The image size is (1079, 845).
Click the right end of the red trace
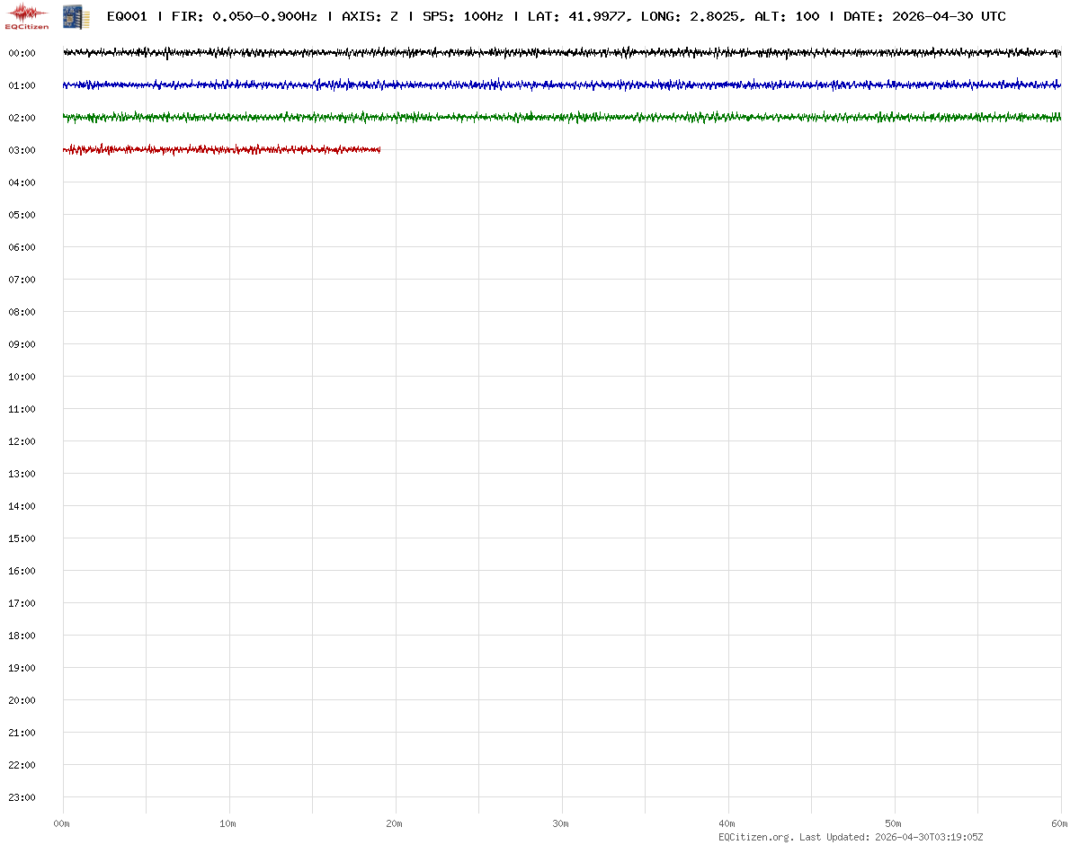tap(379, 149)
